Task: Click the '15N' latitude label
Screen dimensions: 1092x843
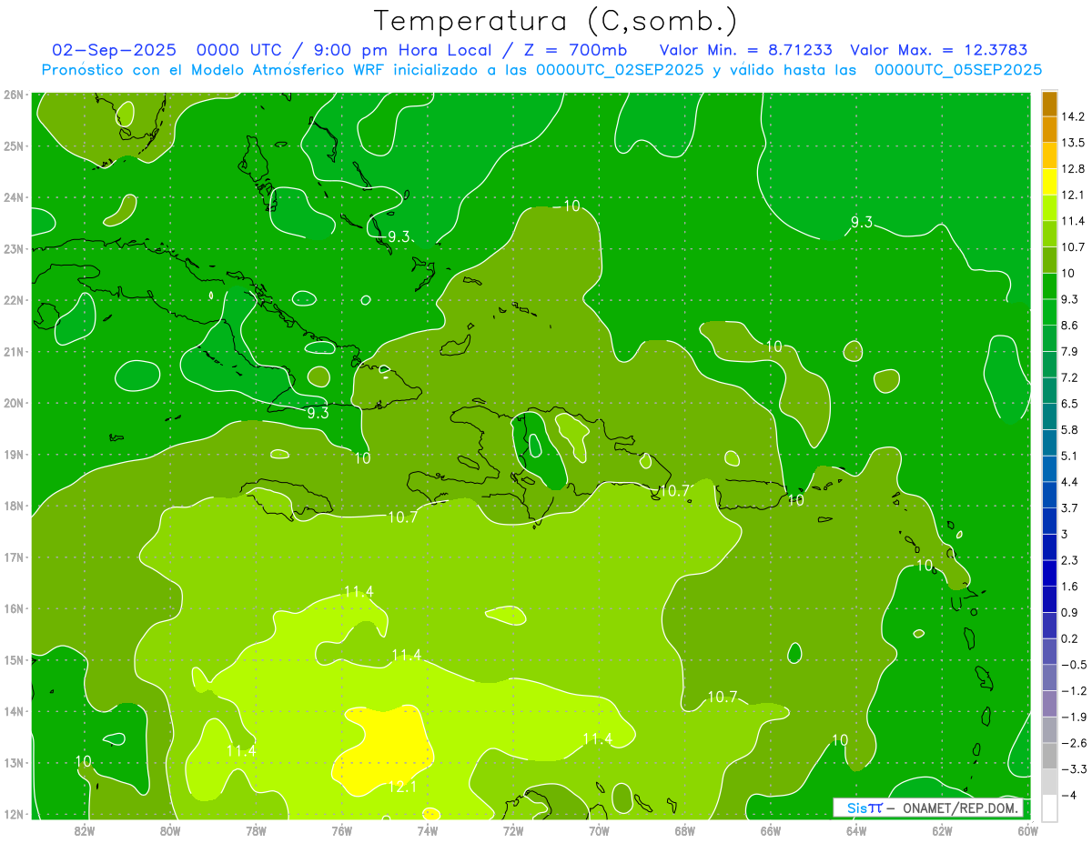Action: click(14, 660)
